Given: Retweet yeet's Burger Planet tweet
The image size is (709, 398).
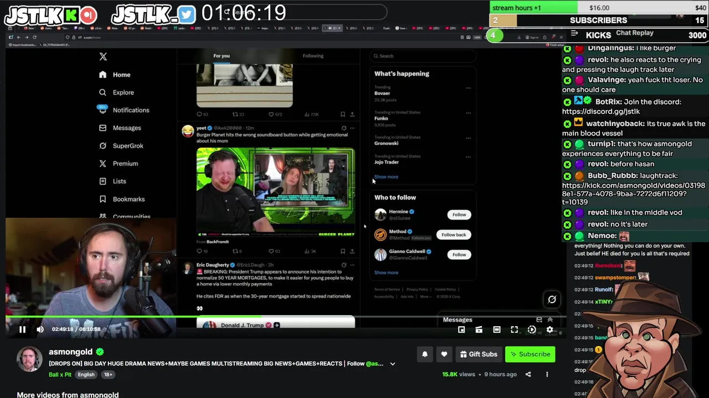Looking at the screenshot, I should coord(237,251).
